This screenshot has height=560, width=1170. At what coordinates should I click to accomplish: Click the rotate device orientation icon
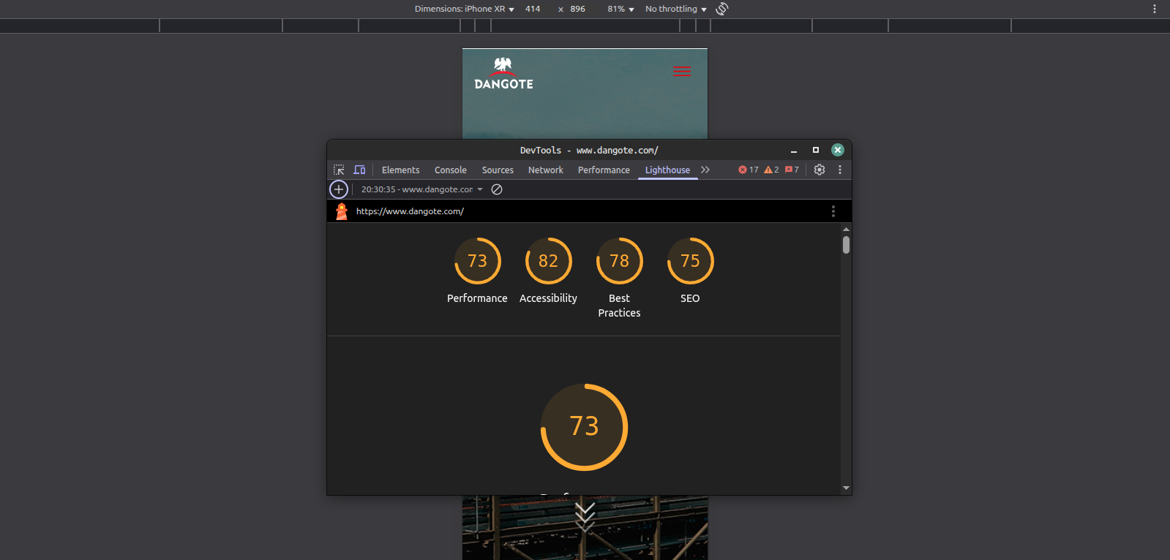click(x=722, y=9)
